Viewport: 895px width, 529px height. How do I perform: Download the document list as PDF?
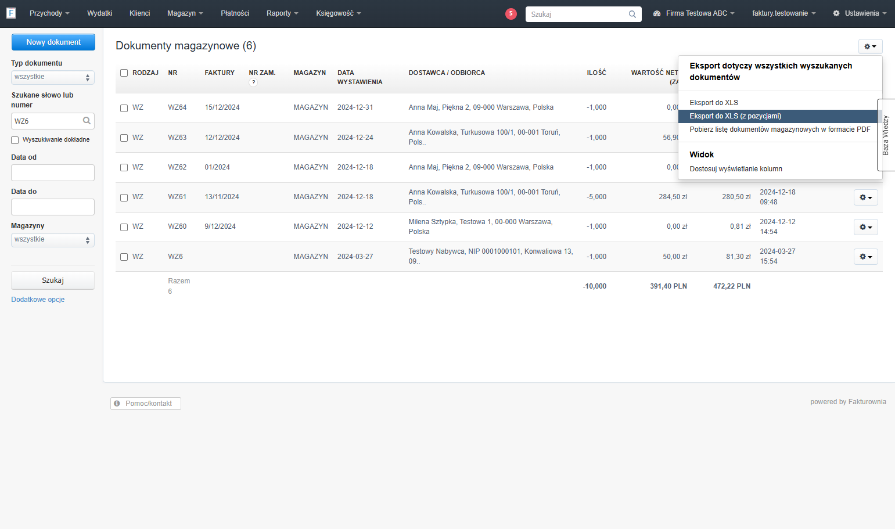pos(780,129)
